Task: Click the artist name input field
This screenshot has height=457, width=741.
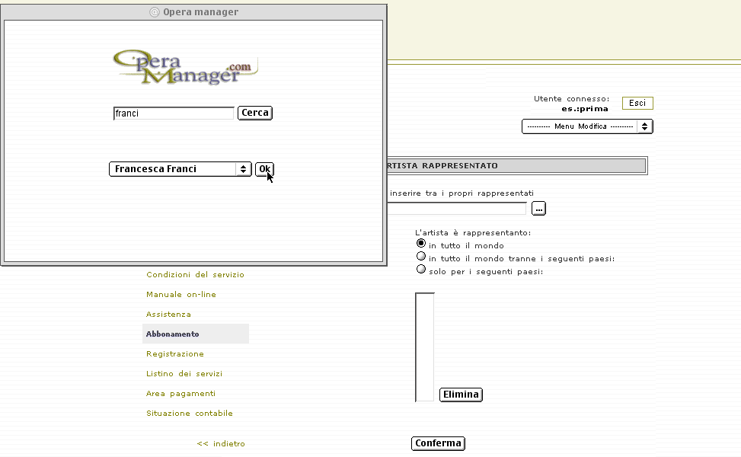Action: click(x=456, y=209)
